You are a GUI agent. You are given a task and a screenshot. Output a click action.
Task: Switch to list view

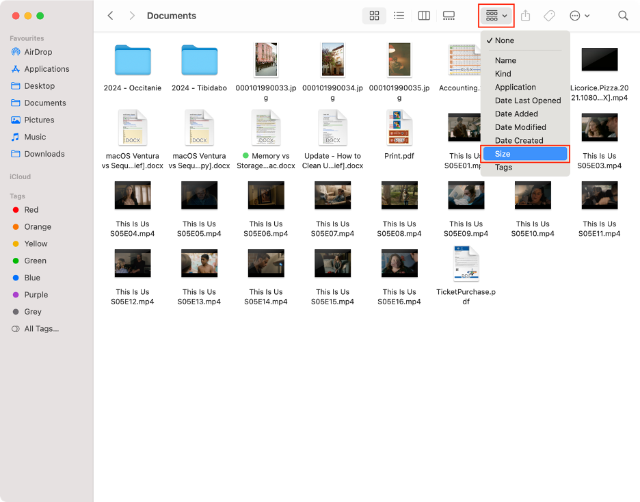click(399, 15)
